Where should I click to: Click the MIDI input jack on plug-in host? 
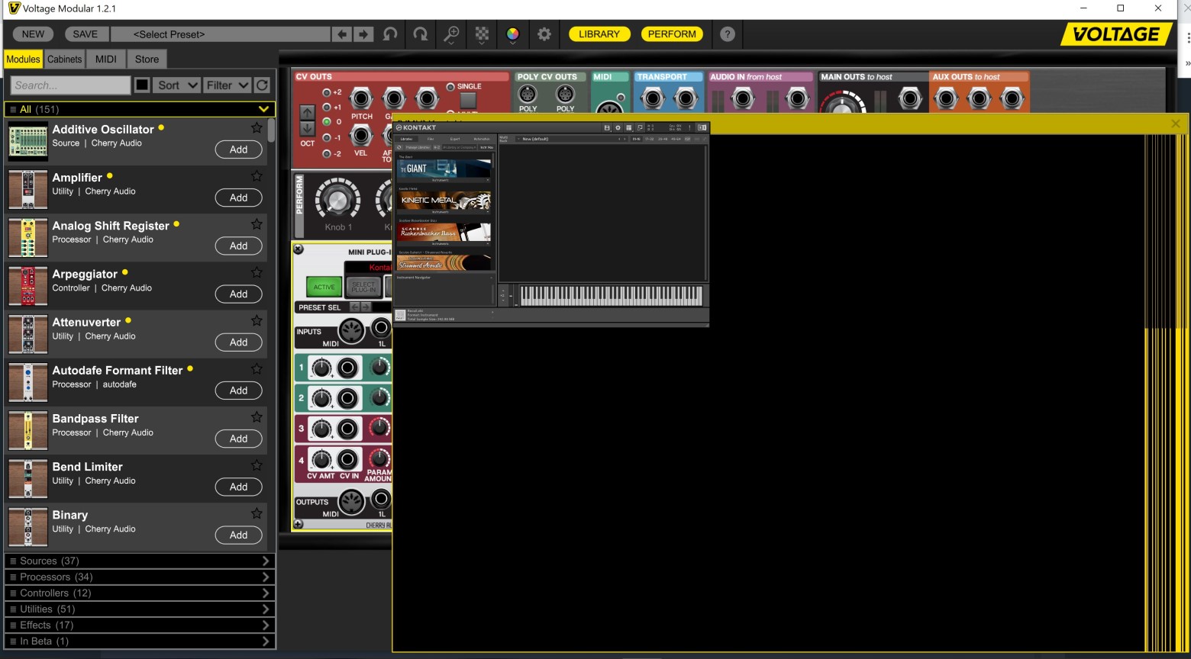click(350, 329)
